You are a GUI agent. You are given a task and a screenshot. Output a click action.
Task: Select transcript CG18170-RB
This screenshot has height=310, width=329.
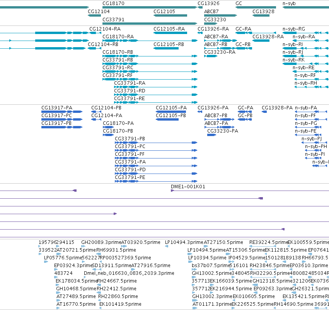(x=150, y=56)
